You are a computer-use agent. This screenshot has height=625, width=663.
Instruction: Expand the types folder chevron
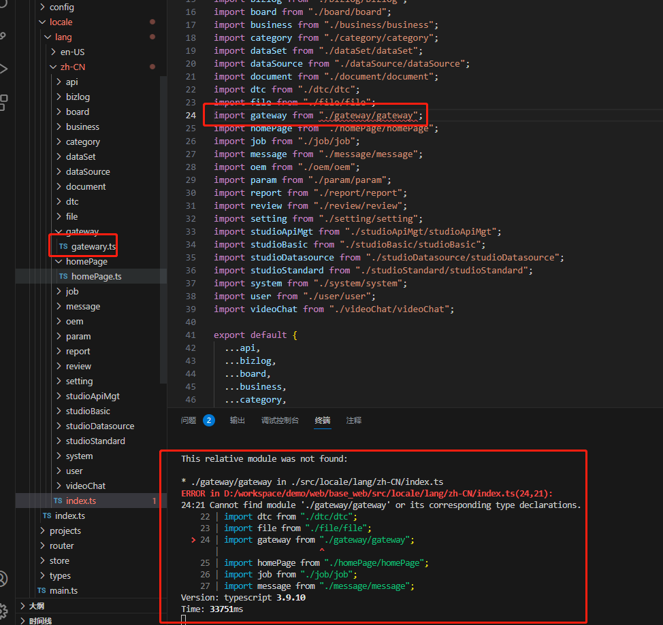click(42, 575)
